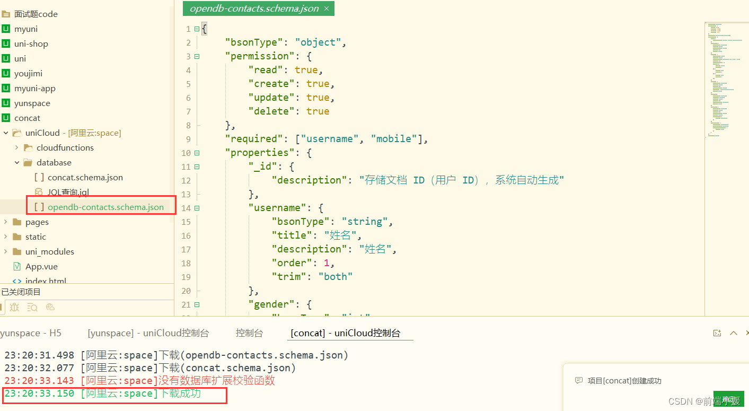Click the 面试题code folder icon
The image size is (749, 411).
(x=6, y=14)
